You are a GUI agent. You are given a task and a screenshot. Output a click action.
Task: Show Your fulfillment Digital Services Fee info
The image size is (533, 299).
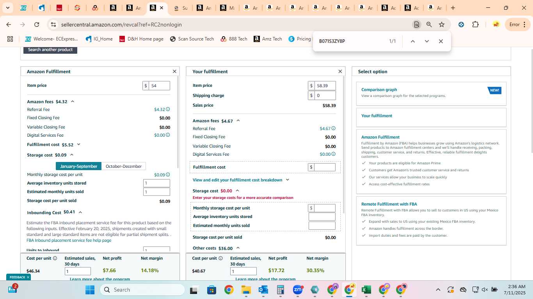(x=333, y=154)
